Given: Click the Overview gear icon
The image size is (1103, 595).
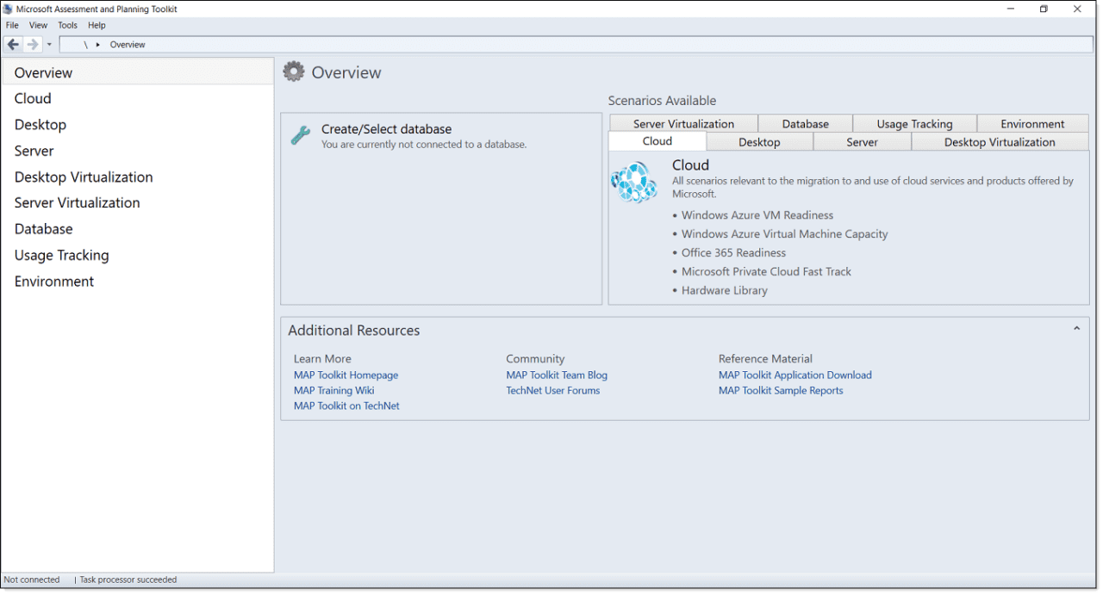Looking at the screenshot, I should [x=294, y=71].
